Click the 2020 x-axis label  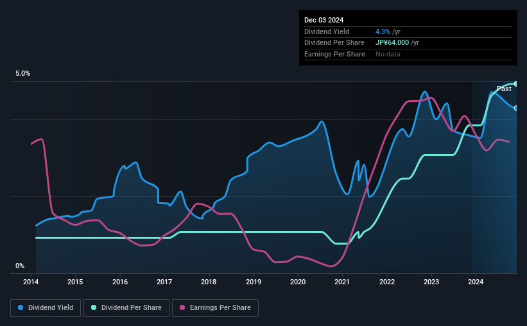298,282
